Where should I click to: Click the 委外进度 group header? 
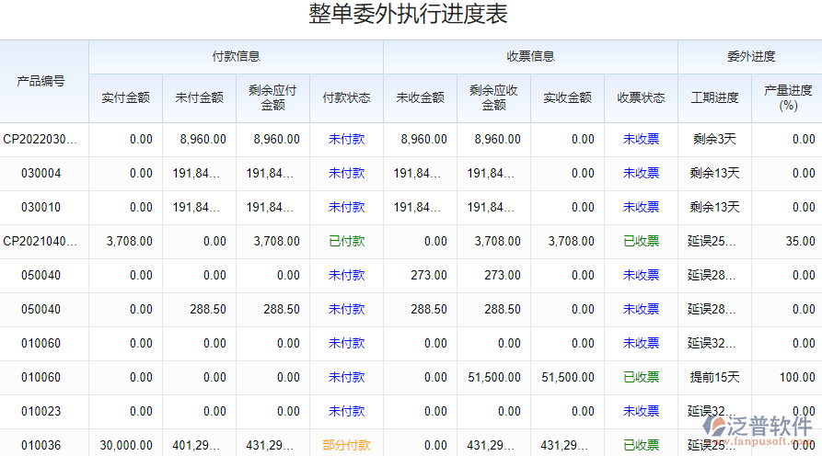[750, 57]
